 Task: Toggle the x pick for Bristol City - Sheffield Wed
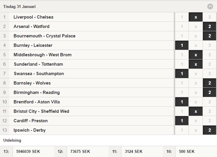click(196, 111)
